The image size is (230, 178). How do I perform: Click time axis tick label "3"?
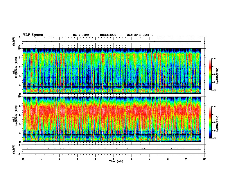(x=77, y=159)
